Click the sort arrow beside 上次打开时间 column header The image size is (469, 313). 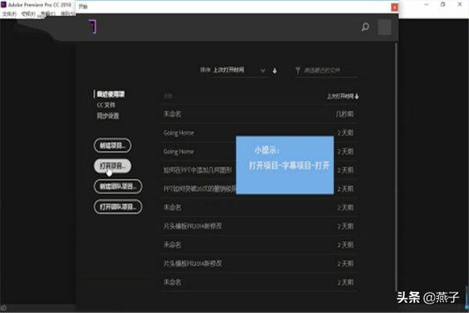357,96
